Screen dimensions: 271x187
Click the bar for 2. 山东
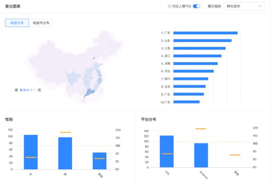(x=202, y=41)
